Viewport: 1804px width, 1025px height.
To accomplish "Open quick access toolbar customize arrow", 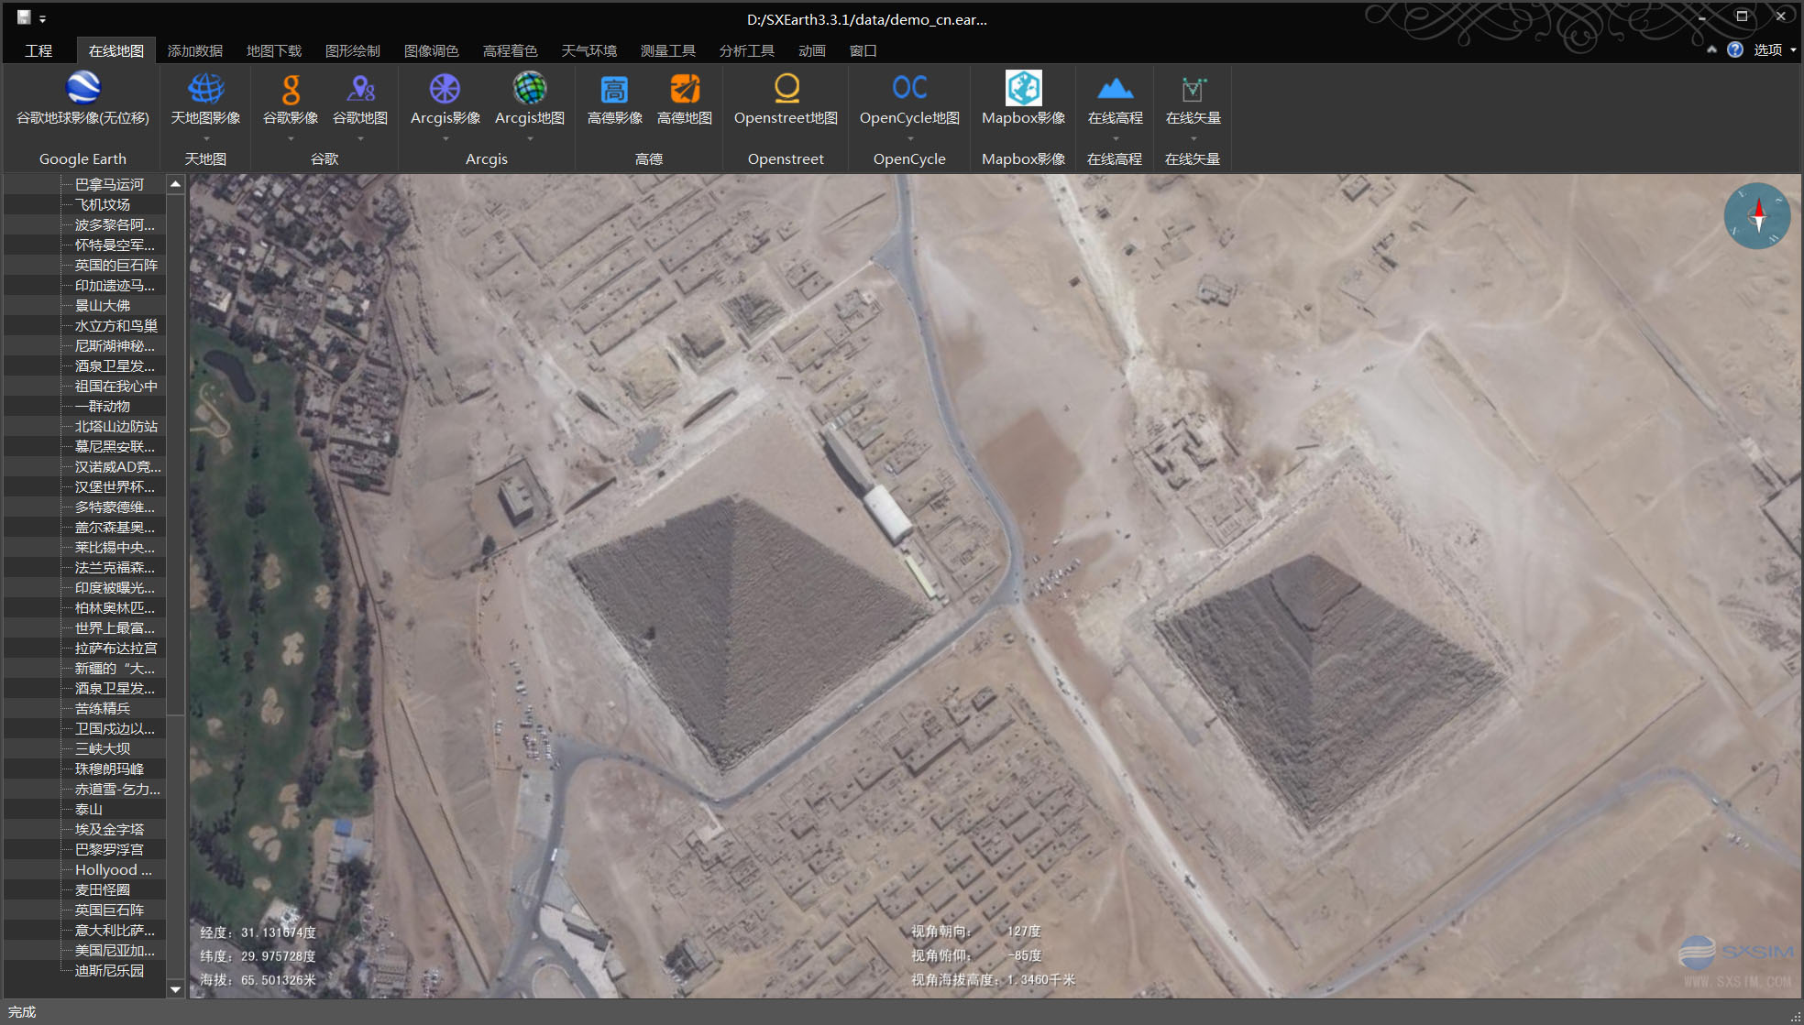I will (42, 18).
